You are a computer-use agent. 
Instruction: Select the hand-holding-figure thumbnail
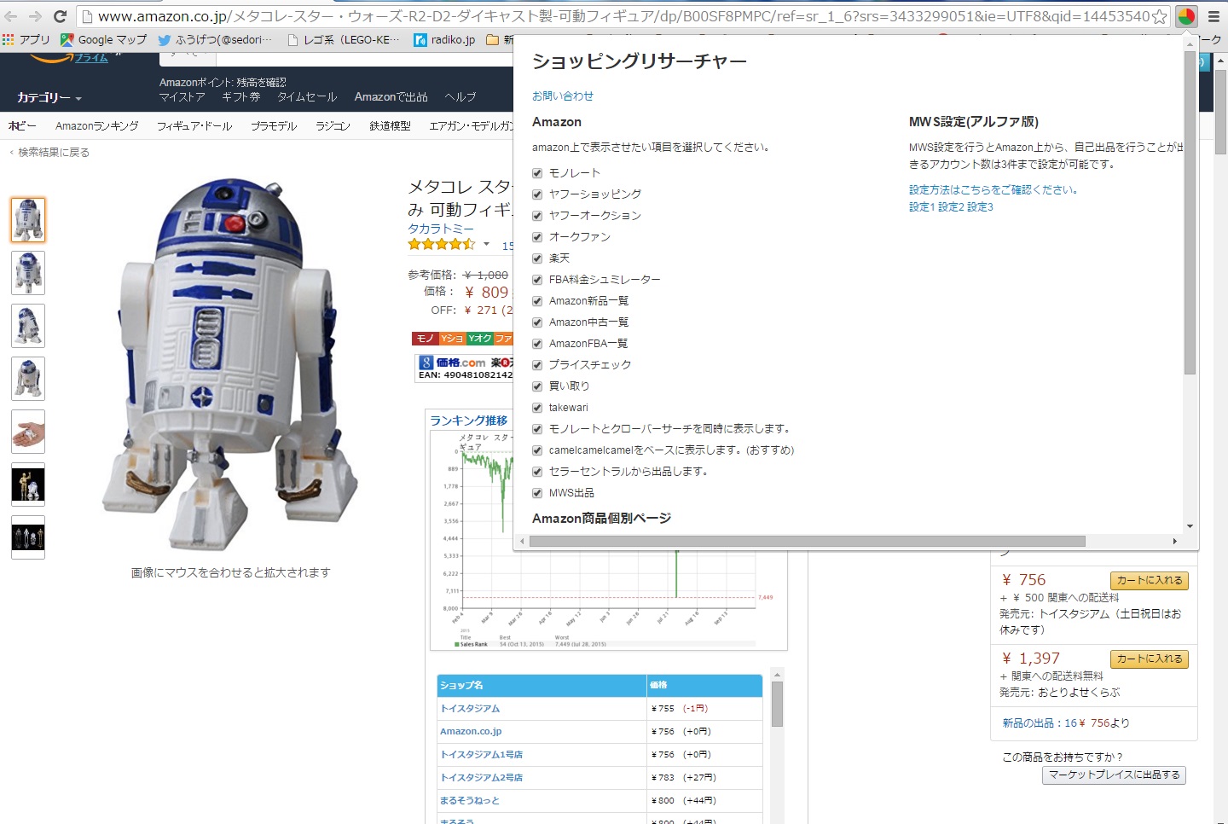pyautogui.click(x=28, y=432)
